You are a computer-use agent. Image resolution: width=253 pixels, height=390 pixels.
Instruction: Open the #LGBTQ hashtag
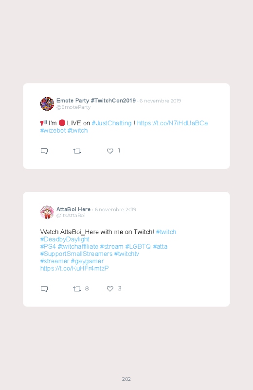pos(138,247)
